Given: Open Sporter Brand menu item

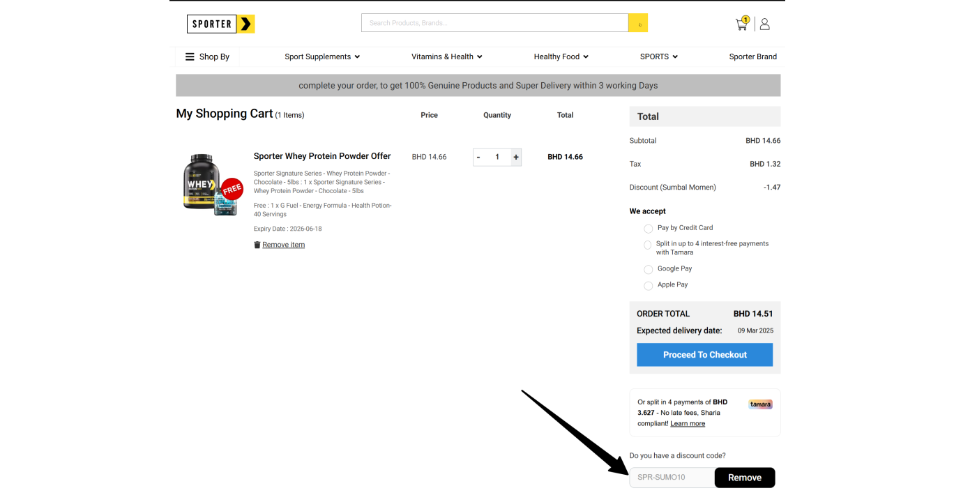Looking at the screenshot, I should tap(752, 56).
